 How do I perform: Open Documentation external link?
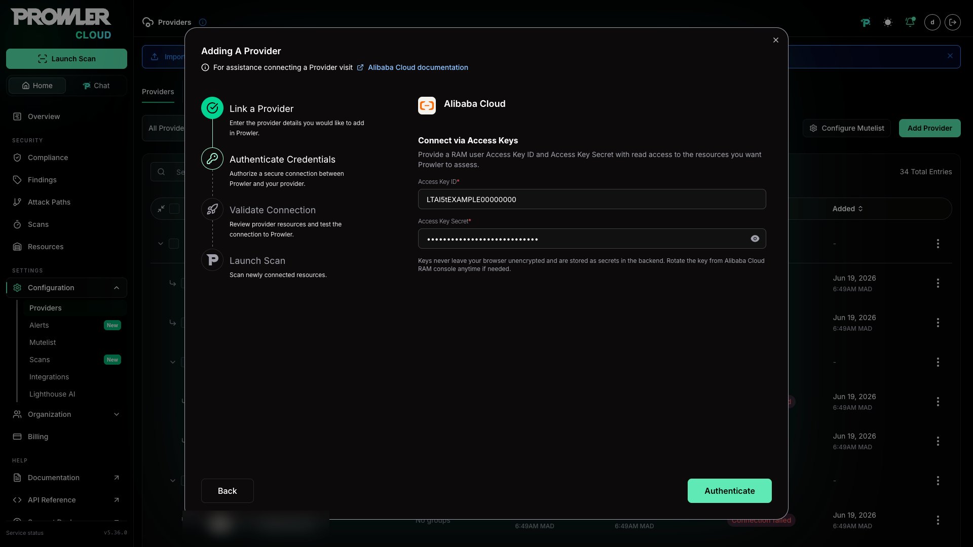tap(66, 478)
